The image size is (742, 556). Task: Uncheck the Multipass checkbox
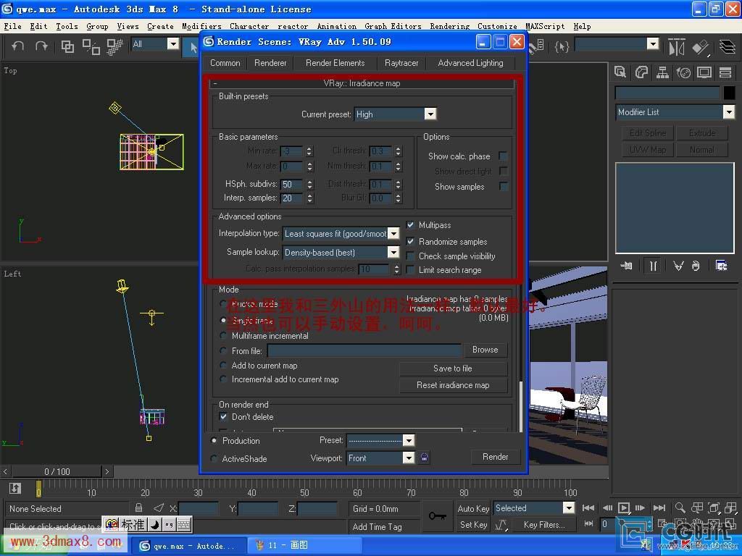pos(410,225)
